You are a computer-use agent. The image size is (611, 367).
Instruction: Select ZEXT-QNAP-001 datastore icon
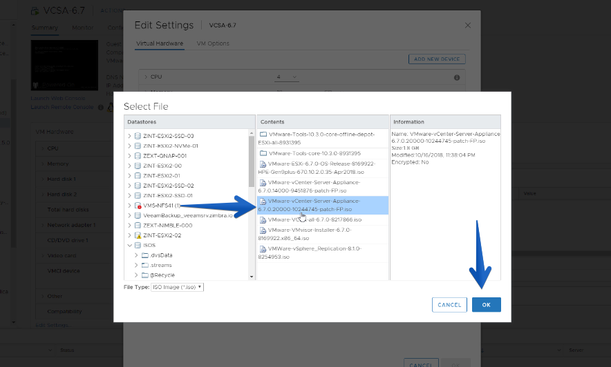click(138, 156)
